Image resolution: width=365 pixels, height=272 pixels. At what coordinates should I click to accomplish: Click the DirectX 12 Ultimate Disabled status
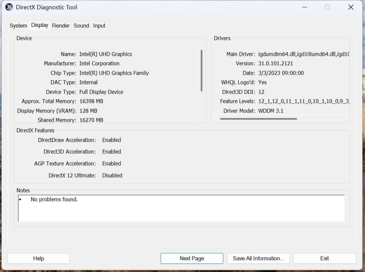pos(112,175)
